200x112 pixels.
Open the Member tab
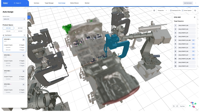pos(87,3)
